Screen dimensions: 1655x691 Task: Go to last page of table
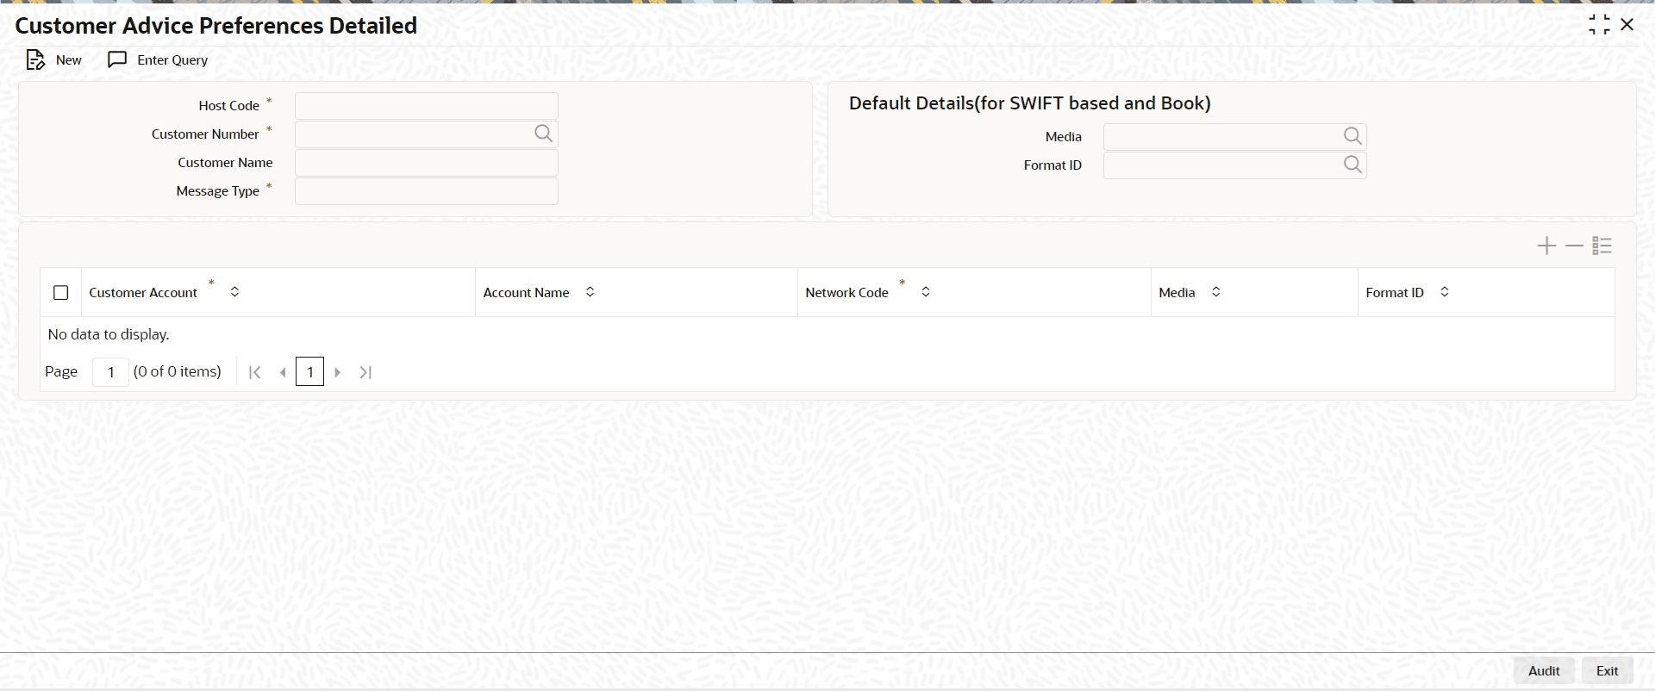point(365,372)
